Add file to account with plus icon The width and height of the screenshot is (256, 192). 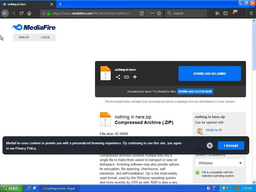[135, 77]
